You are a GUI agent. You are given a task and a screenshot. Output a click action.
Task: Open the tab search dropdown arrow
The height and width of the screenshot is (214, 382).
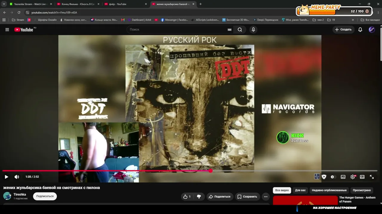tap(4, 4)
